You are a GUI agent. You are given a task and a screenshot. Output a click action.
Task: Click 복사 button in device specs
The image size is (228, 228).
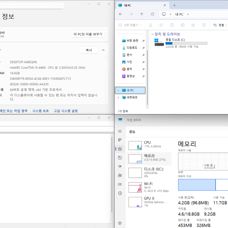coord(89,50)
